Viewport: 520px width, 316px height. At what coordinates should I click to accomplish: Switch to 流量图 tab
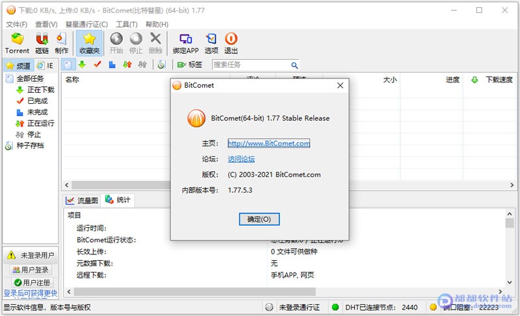[x=82, y=201]
